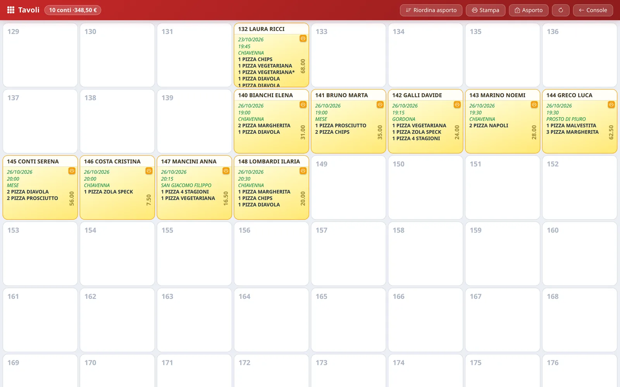The image size is (620, 387).
Task: Open the Asporto view
Action: (529, 10)
